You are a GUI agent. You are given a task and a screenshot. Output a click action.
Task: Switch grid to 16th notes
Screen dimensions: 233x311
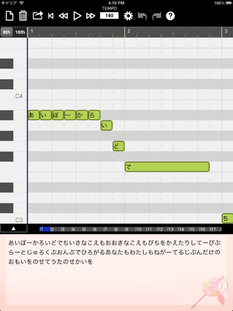tap(20, 32)
